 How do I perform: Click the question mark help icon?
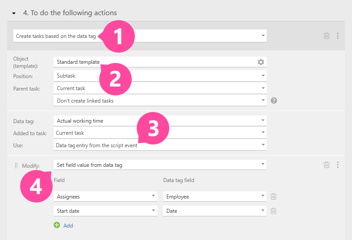(x=274, y=100)
